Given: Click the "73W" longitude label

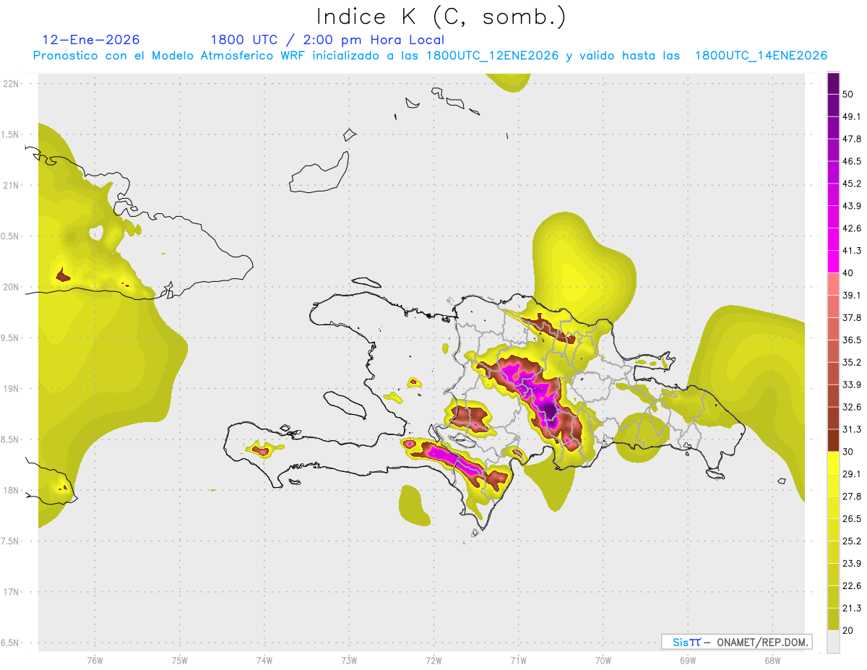Looking at the screenshot, I should (349, 659).
